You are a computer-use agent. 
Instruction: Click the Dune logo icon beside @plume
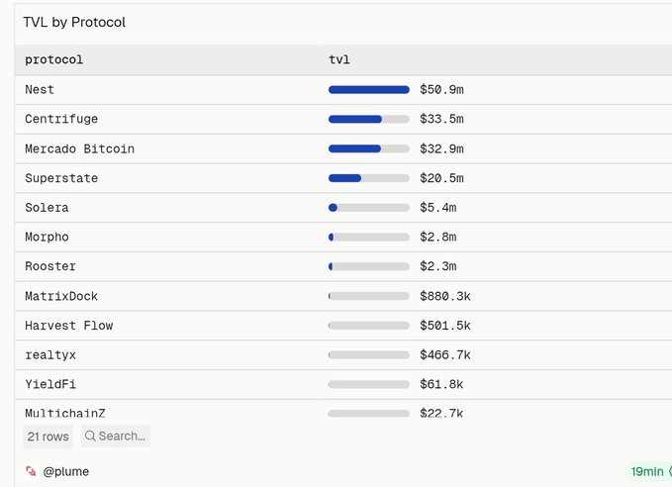(x=31, y=471)
